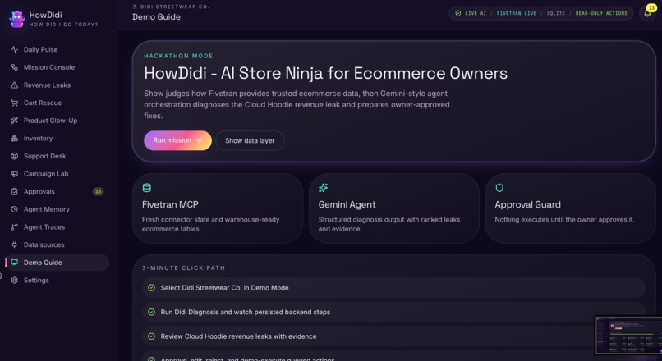The height and width of the screenshot is (361, 662).
Task: Click the Approvals clipboard icon
Action: 14,191
